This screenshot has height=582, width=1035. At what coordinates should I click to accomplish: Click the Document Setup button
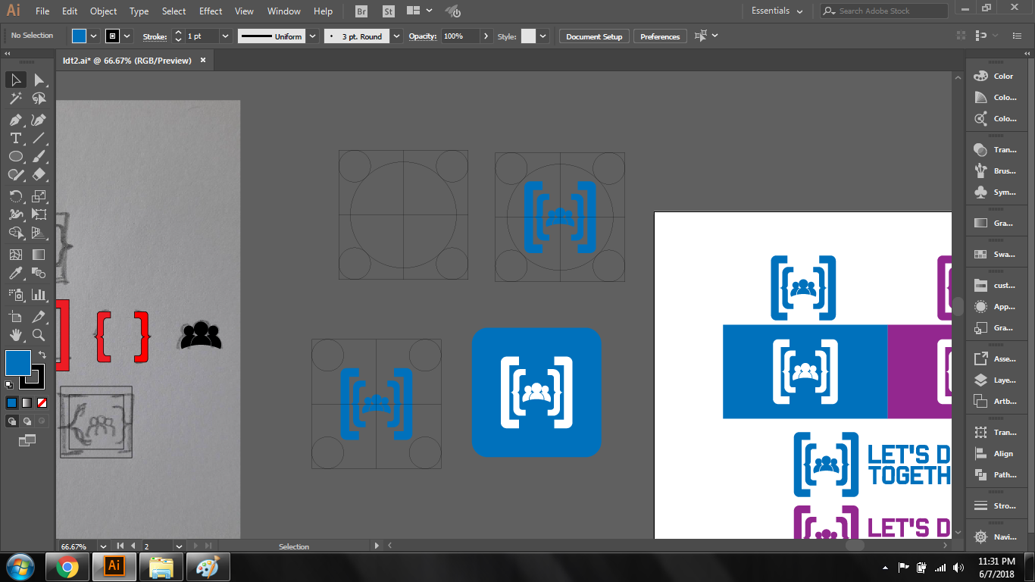pos(594,36)
